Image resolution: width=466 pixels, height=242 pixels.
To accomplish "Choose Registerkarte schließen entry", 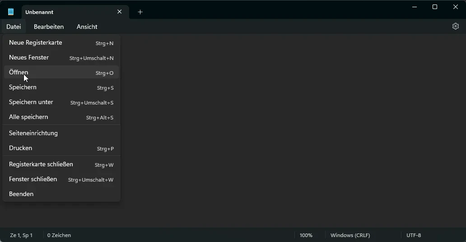I will (x=61, y=164).
